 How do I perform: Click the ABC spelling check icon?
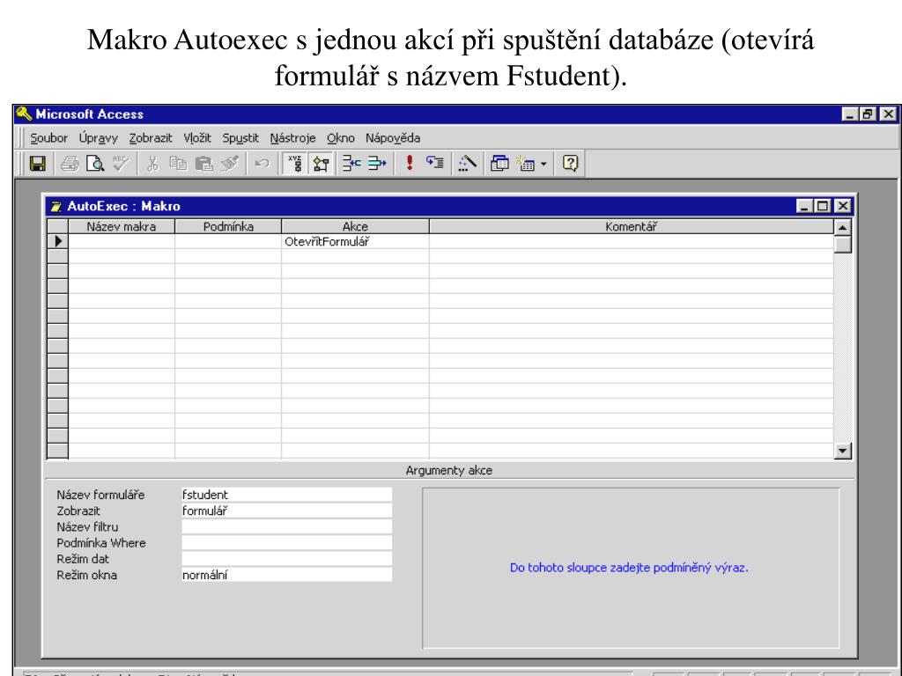pyautogui.click(x=121, y=164)
